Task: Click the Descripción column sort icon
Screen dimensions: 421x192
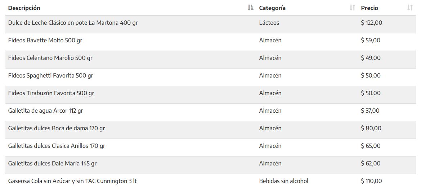Action: [250, 8]
